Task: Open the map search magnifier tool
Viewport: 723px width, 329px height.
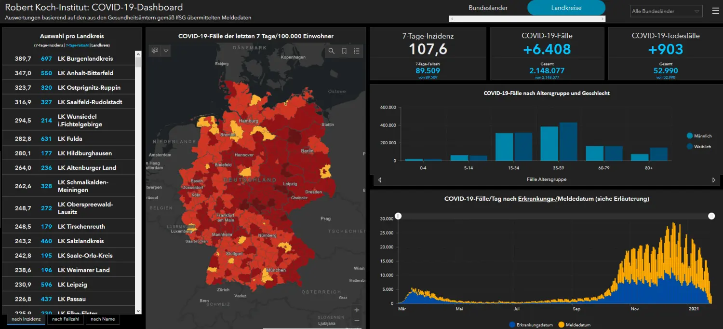Action: (332, 51)
